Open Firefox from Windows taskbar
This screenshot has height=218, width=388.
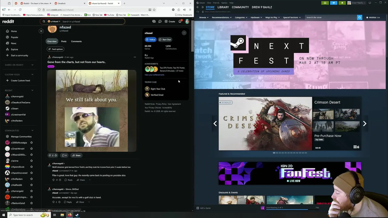point(69,215)
